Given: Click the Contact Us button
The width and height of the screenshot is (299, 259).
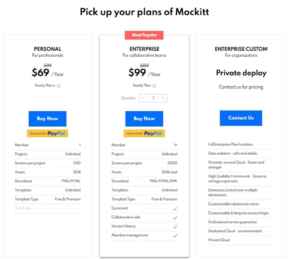Looking at the screenshot, I should (x=241, y=118).
